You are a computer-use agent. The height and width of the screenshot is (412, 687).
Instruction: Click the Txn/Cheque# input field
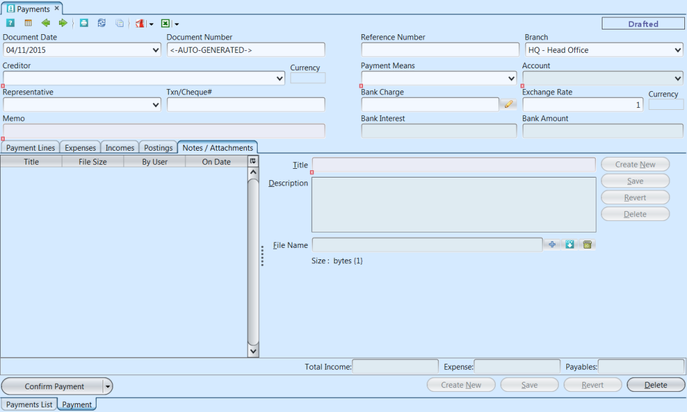point(246,105)
